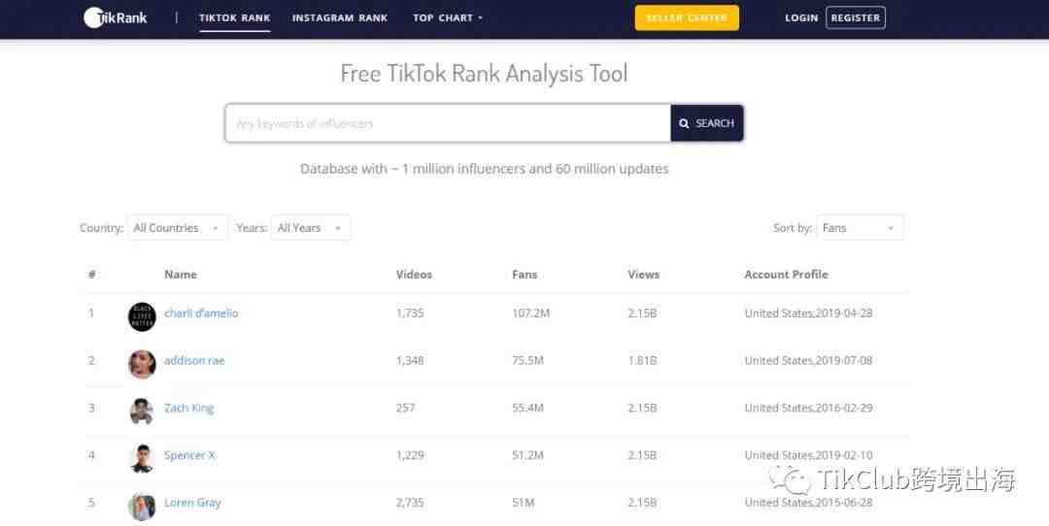Click the Name column header
The image size is (1049, 526).
point(181,274)
